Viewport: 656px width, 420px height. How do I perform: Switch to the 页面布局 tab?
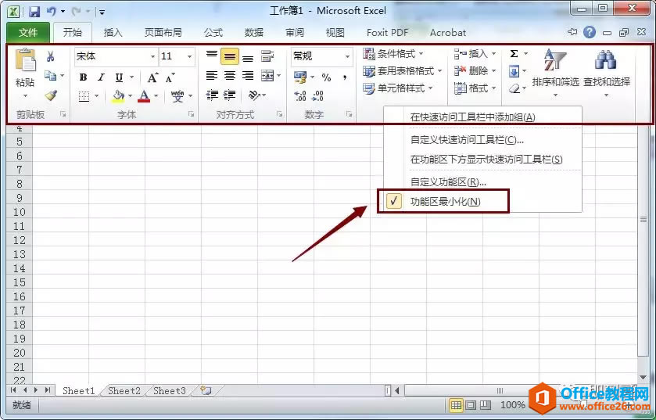[x=163, y=33]
